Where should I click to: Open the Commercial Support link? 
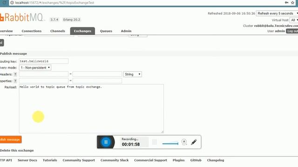coord(150,160)
